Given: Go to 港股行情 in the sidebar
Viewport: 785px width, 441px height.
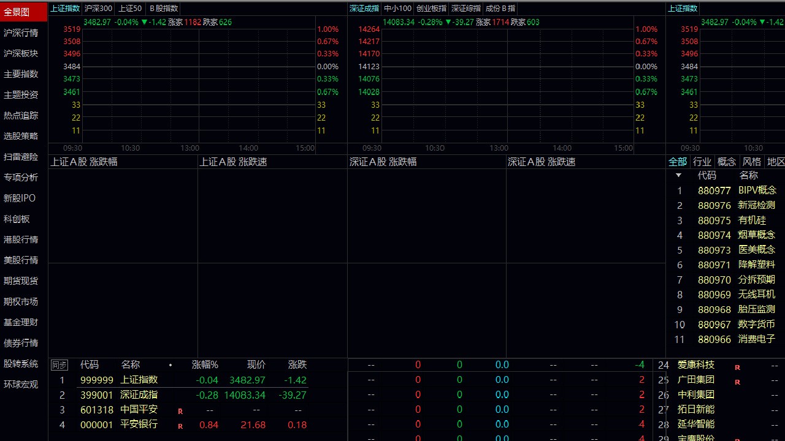Looking at the screenshot, I should [21, 239].
